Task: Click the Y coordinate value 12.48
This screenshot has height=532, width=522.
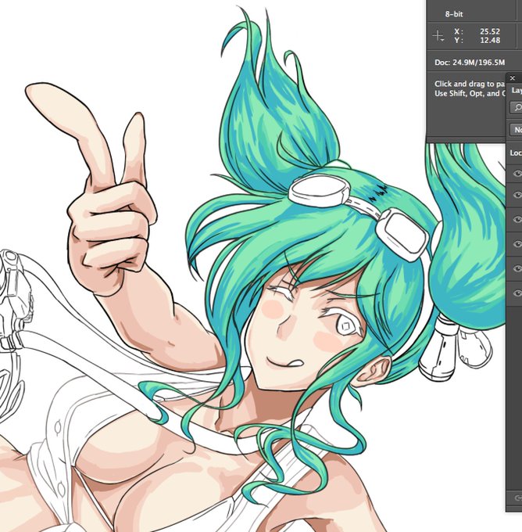Action: tap(490, 40)
